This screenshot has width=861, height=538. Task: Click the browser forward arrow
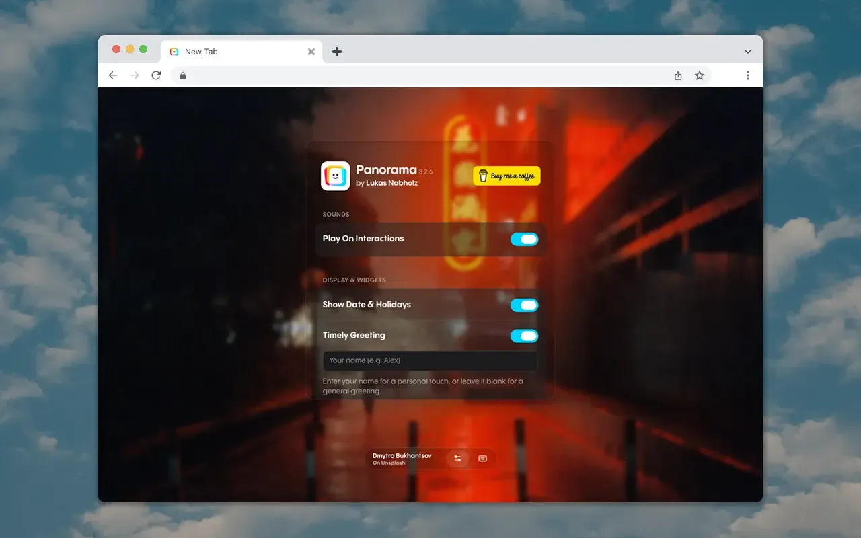click(135, 75)
